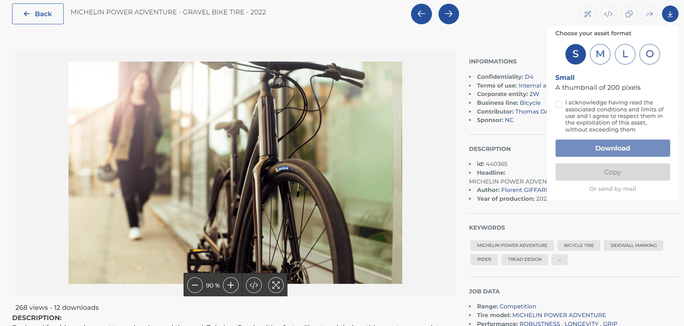Click MICHELIN POWER ADVENTURE keyword tag
Screen dimensions: 684x326
[x=512, y=245]
